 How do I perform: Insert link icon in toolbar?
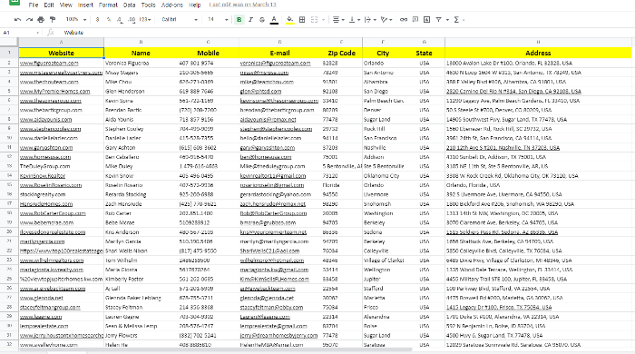404,19
